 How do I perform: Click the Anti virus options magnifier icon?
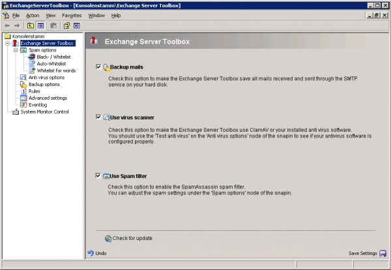(x=23, y=78)
